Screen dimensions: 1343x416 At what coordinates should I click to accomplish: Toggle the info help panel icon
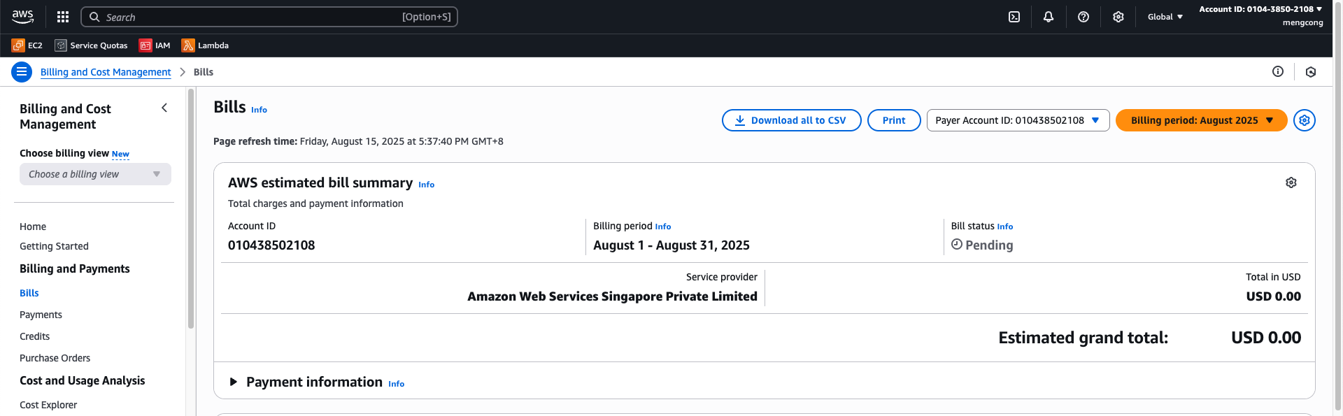coord(1278,71)
